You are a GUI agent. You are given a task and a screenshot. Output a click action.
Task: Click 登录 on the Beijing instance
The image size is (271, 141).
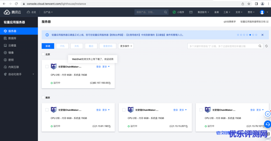click(98, 67)
